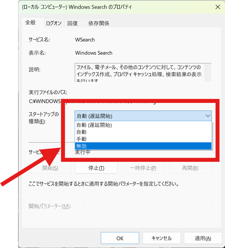Screen dimensions: 225x248
Task: Click the サービス名 label
Action: point(39,40)
